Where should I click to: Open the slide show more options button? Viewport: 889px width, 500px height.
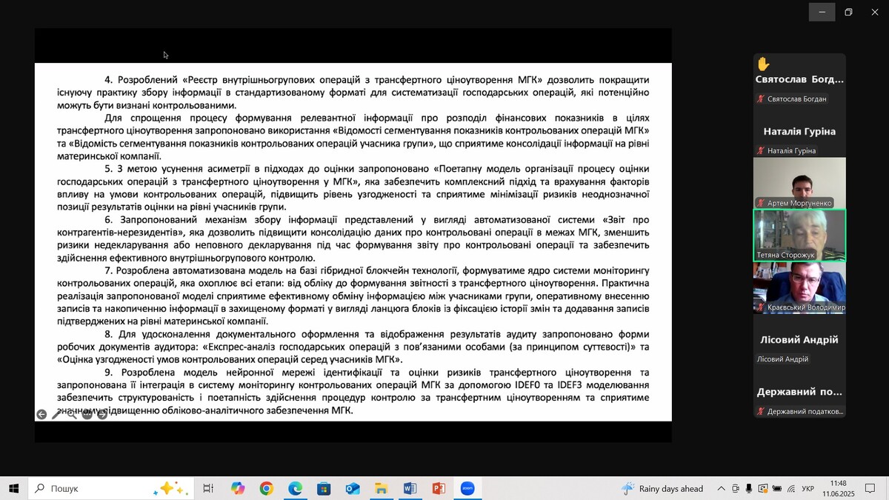click(x=87, y=414)
